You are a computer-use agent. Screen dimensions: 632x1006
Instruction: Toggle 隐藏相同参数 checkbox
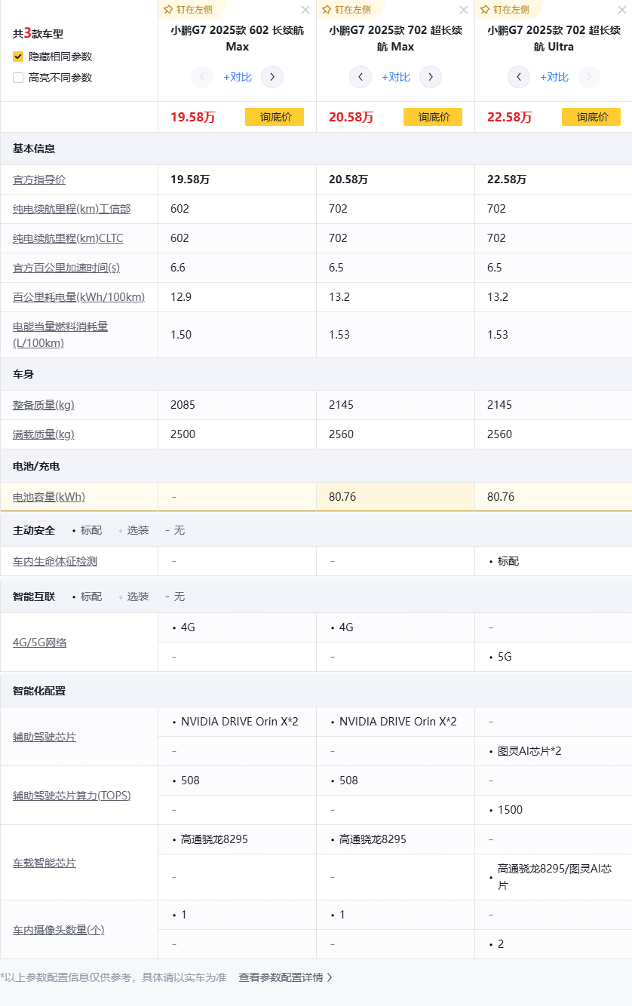tap(18, 57)
